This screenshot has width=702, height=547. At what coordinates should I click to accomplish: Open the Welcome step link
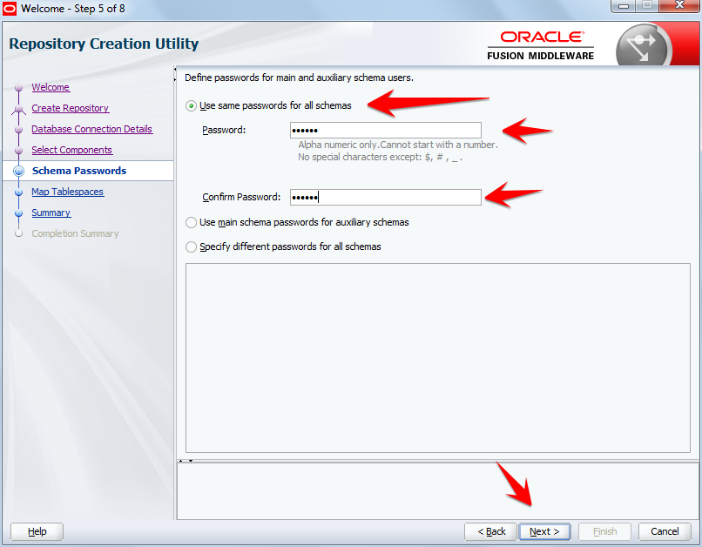(51, 87)
